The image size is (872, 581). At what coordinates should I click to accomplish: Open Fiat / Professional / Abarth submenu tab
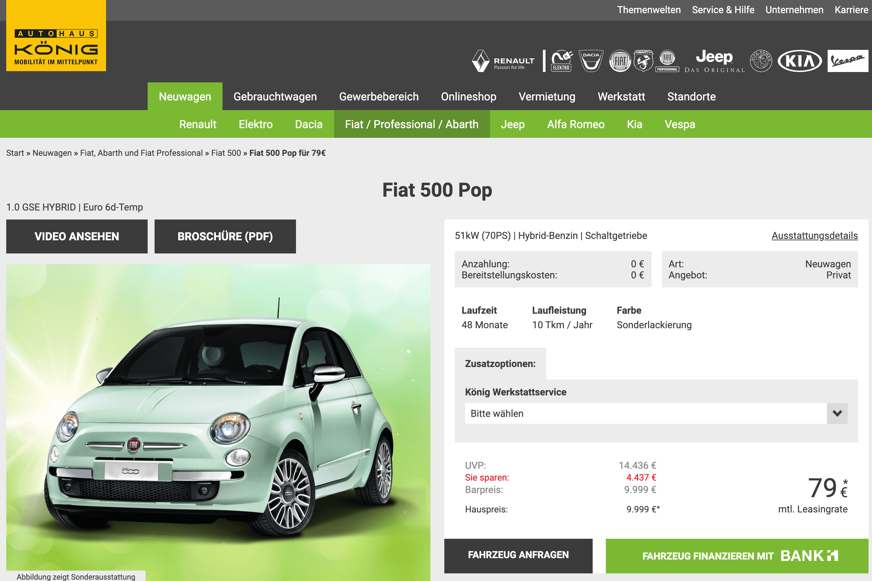(x=412, y=124)
